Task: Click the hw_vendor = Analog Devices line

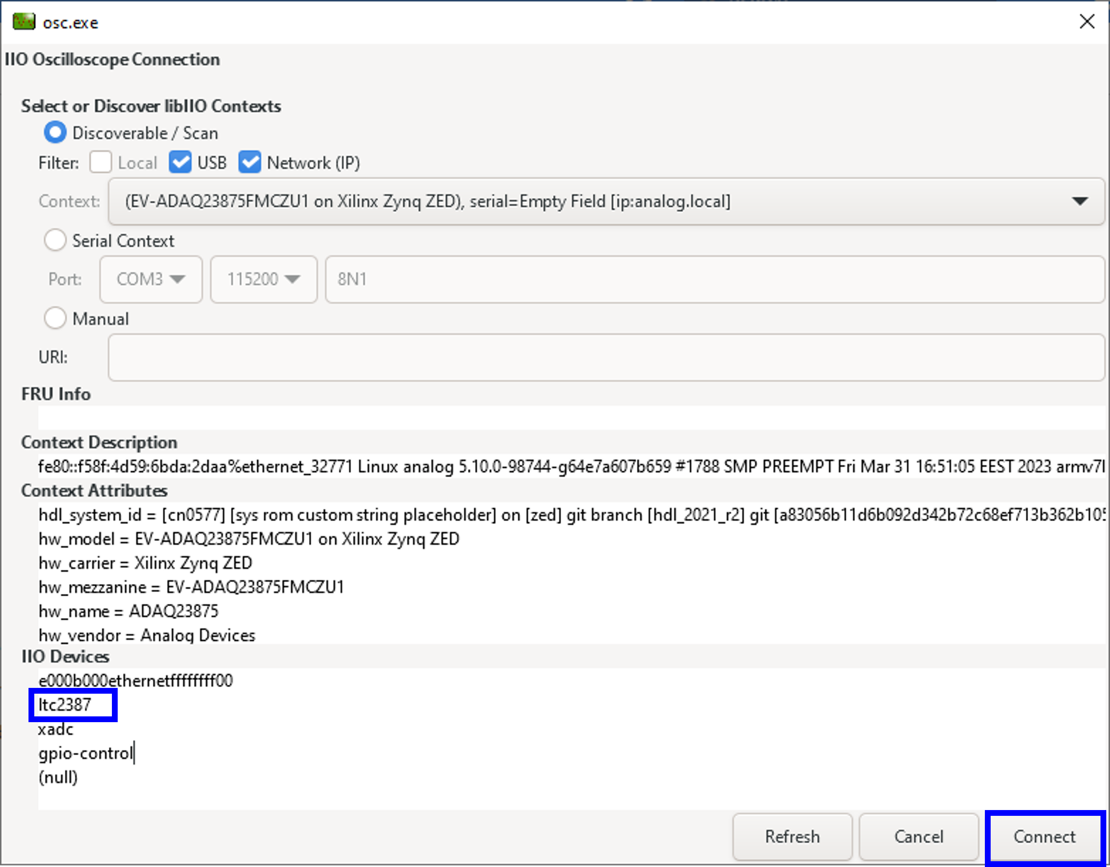Action: coord(147,635)
